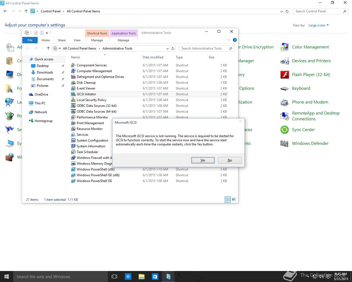Click No in the Microsoft iSCSI dialog
Viewport: 352px width, 282px height.
click(x=230, y=160)
